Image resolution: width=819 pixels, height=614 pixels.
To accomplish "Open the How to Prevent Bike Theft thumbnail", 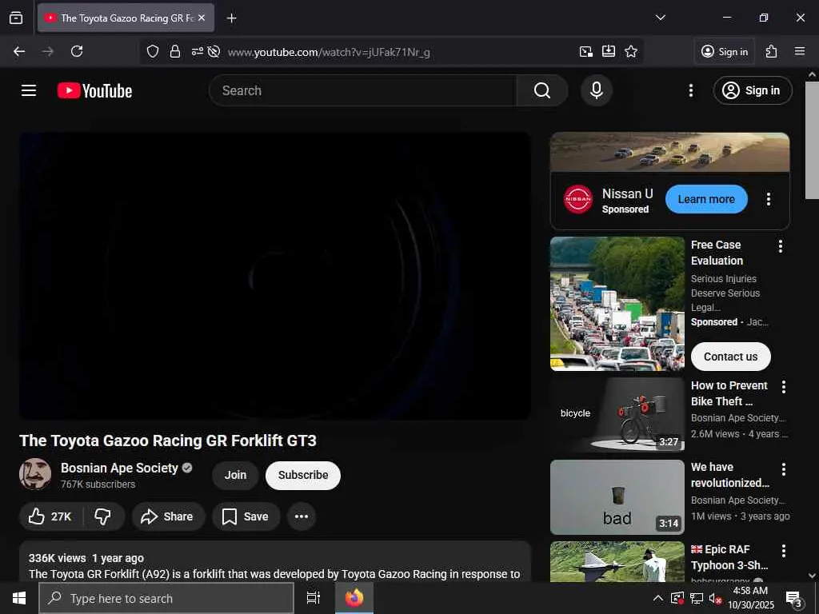I will click(x=617, y=415).
